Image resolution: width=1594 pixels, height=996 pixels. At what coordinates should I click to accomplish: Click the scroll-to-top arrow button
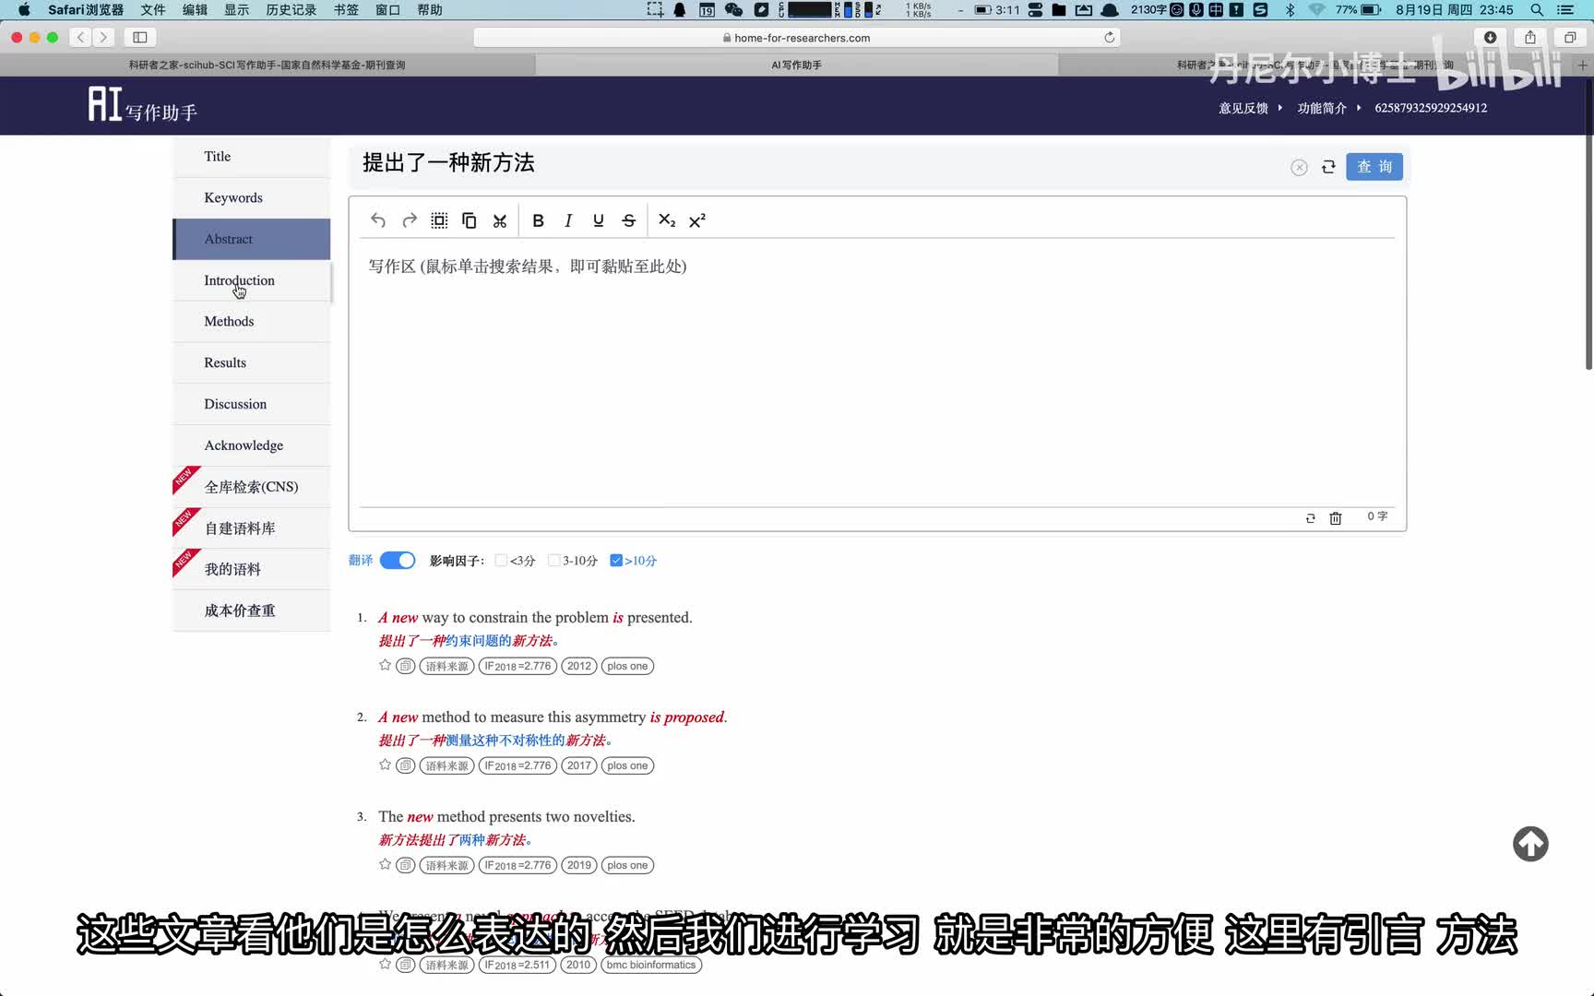tap(1530, 844)
